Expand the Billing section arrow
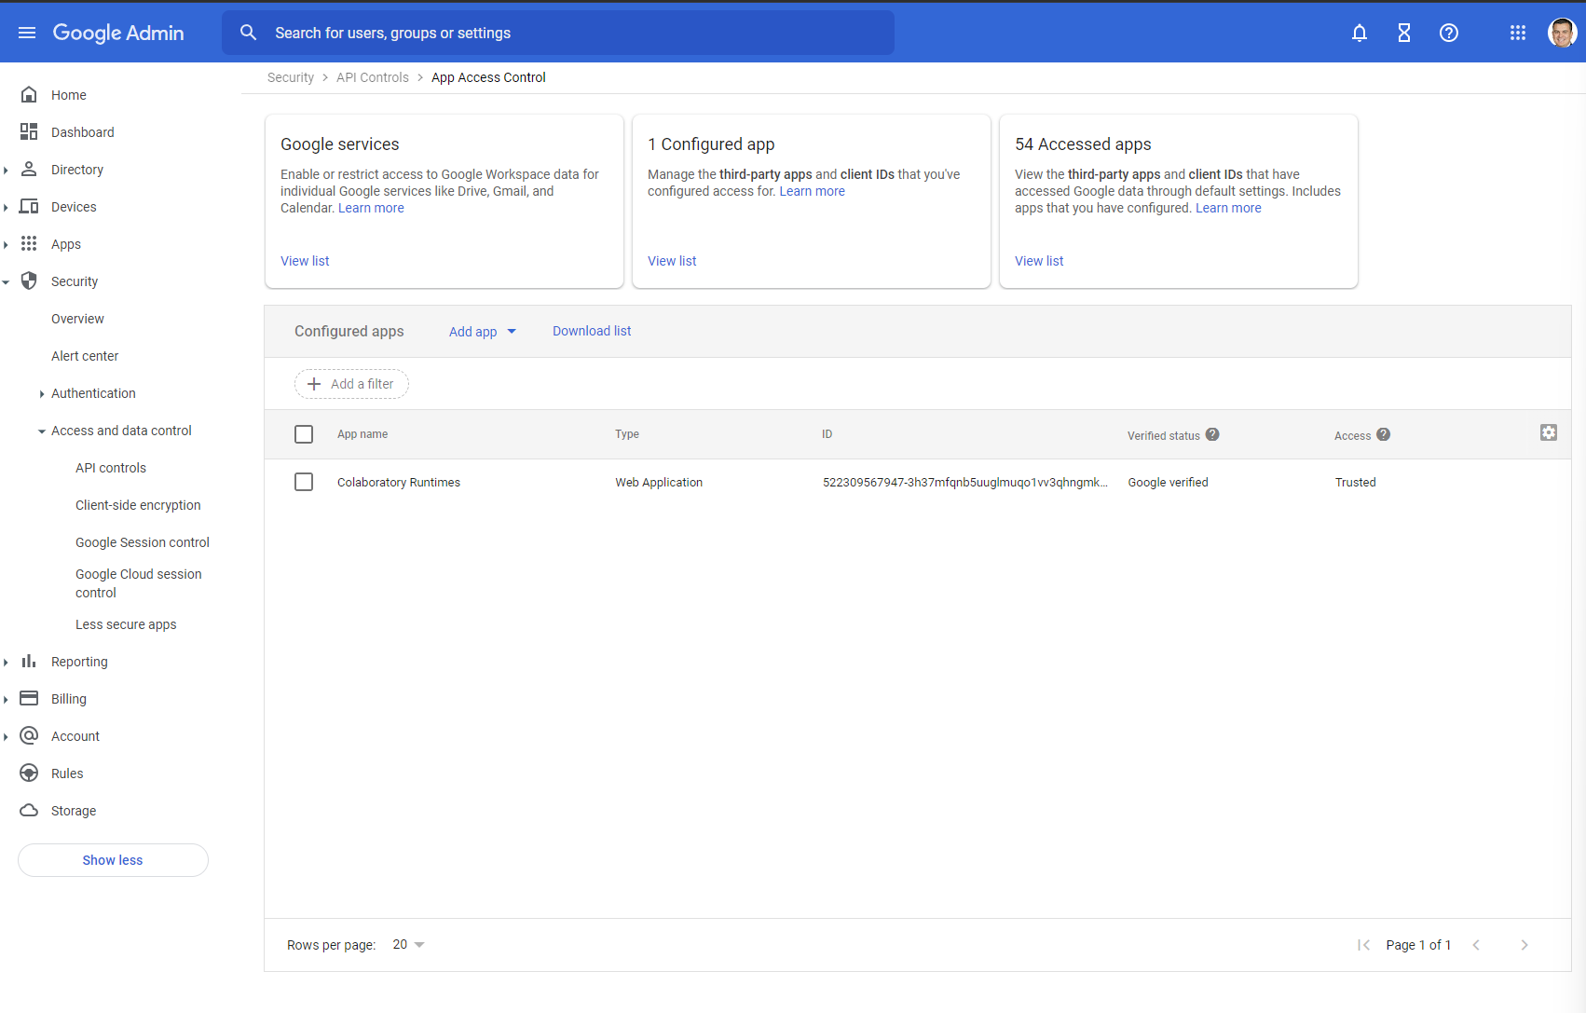Image resolution: width=1586 pixels, height=1013 pixels. pyautogui.click(x=6, y=700)
